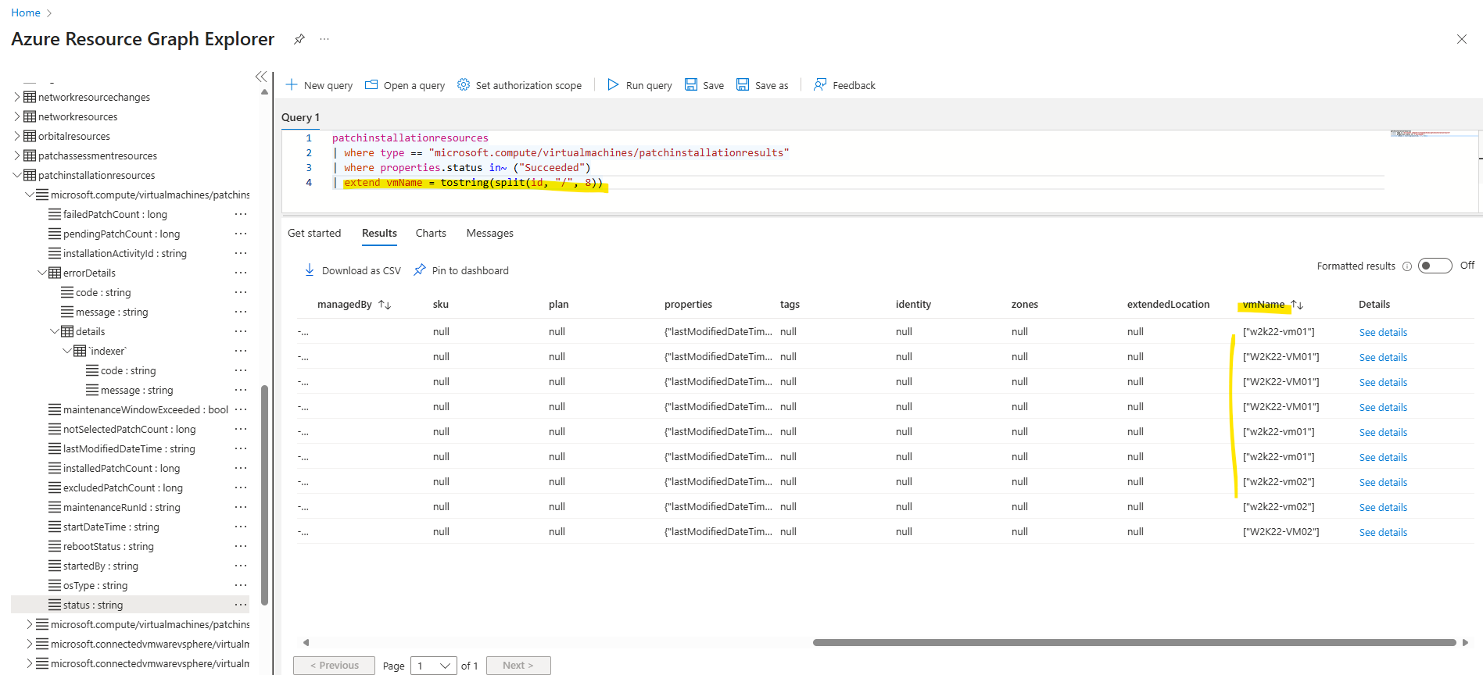Switch to Charts tab

coord(431,233)
